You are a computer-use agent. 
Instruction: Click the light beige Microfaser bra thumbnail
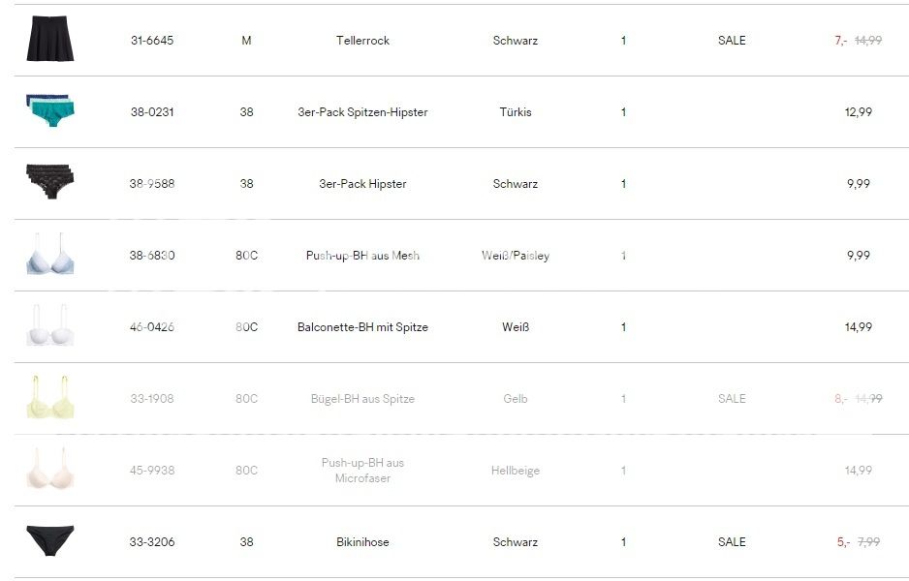(x=49, y=469)
